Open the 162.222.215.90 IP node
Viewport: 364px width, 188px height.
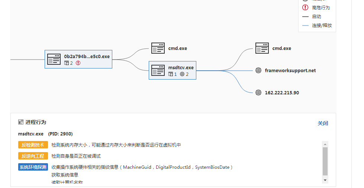pyautogui.click(x=282, y=93)
